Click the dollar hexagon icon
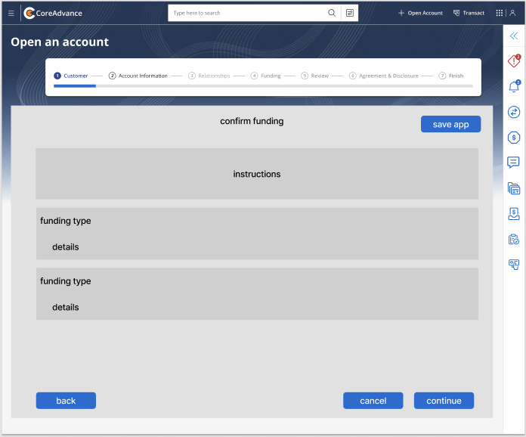Viewport: 526px width, 437px height. pos(514,138)
